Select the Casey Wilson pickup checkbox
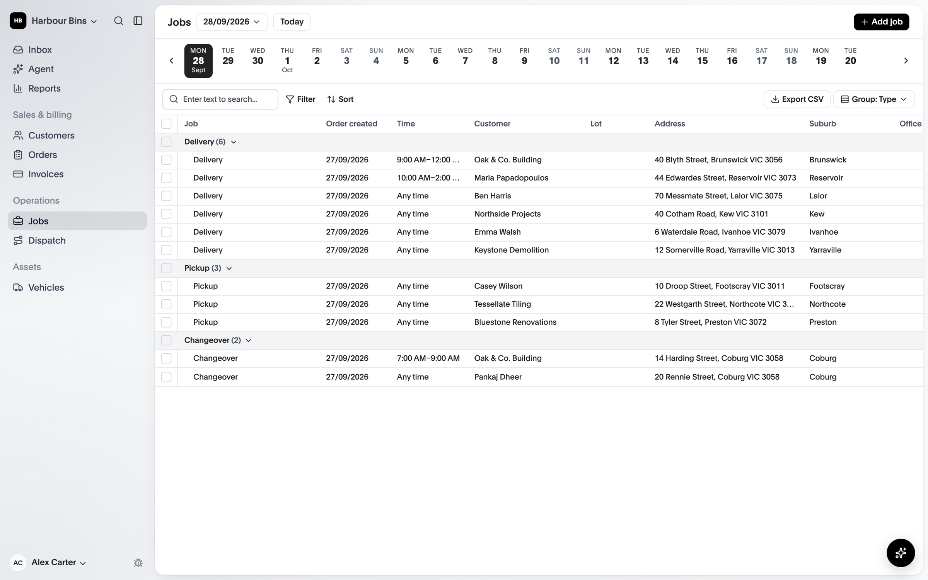The image size is (928, 580). pos(166,286)
